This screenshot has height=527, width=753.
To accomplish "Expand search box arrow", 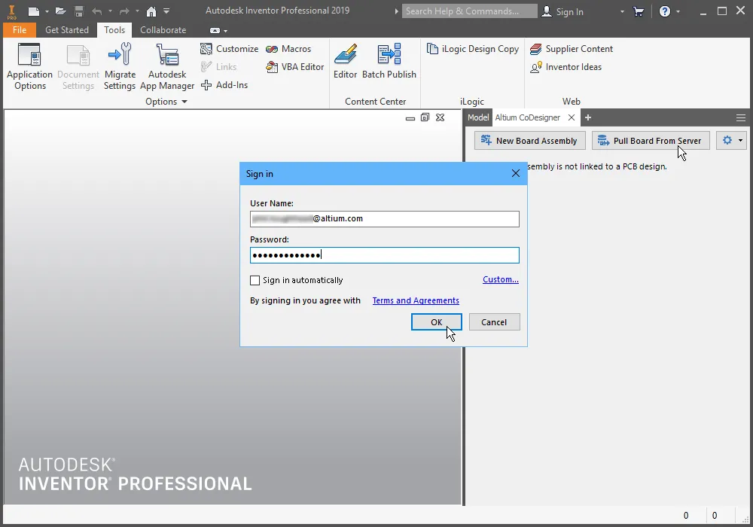I will (396, 11).
